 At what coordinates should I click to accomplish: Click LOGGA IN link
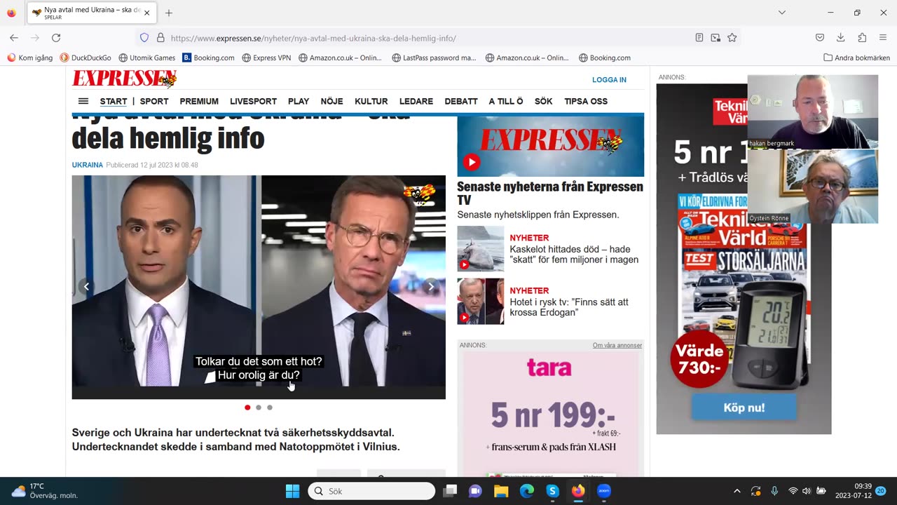(x=609, y=80)
